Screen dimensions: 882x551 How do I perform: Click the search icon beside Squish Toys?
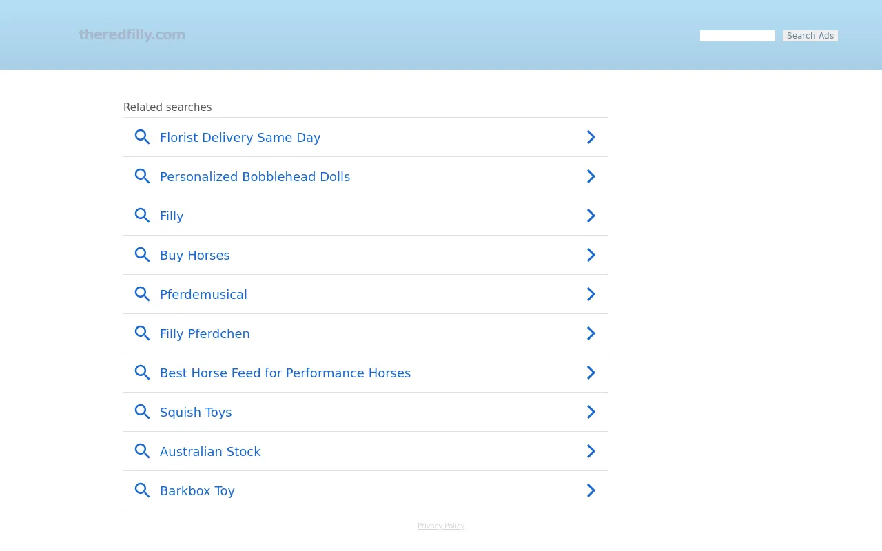click(x=142, y=412)
